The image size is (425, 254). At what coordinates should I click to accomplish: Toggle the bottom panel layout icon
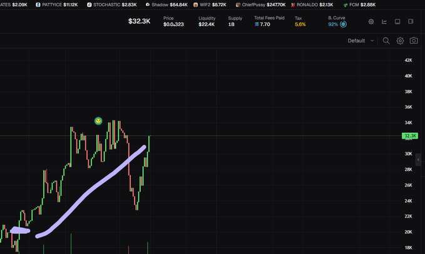pyautogui.click(x=397, y=22)
